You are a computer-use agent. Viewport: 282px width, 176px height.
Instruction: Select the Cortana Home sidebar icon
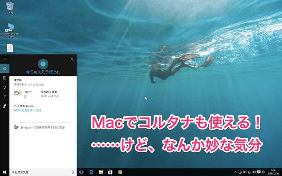tap(5, 69)
